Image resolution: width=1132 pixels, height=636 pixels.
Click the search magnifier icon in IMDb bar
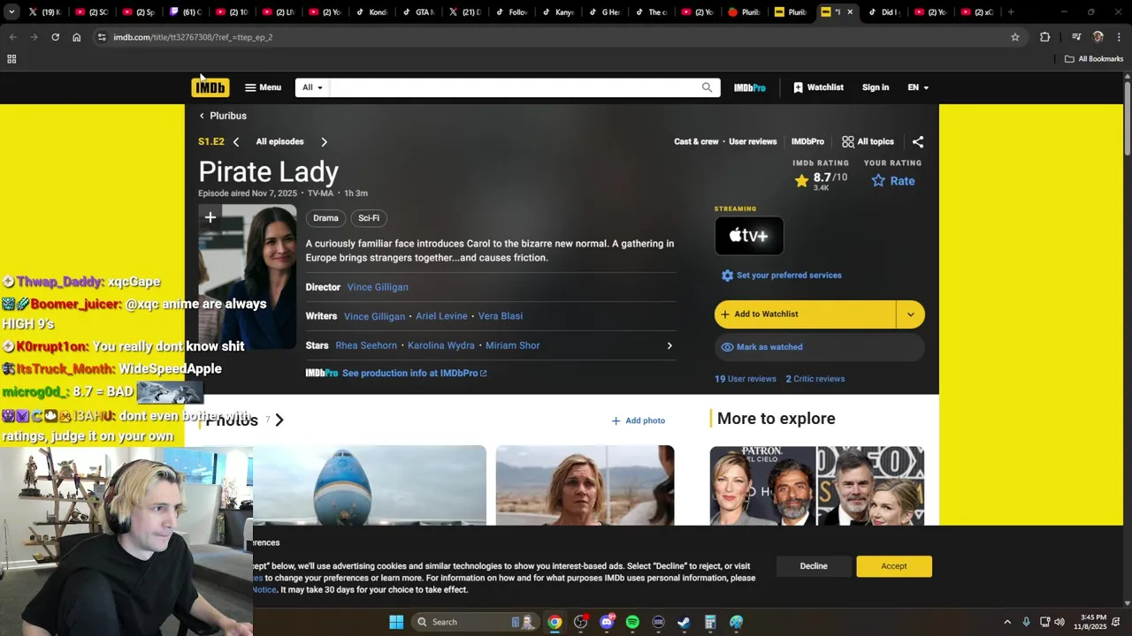(707, 87)
